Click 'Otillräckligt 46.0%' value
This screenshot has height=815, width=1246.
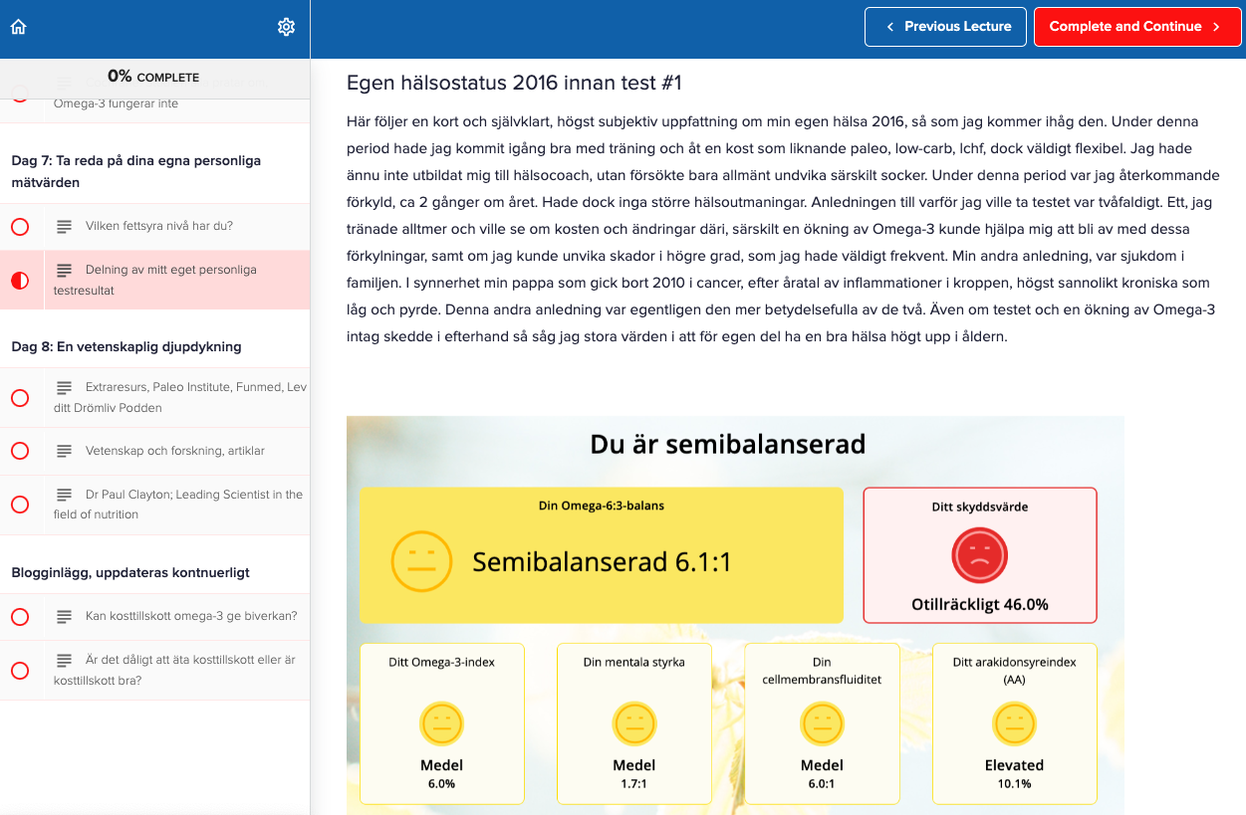tap(980, 604)
